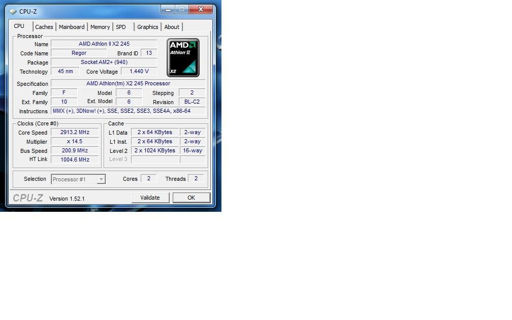Screen dimensions: 512x320
Task: Click the Technology value 45 nm
Action: tap(66, 71)
